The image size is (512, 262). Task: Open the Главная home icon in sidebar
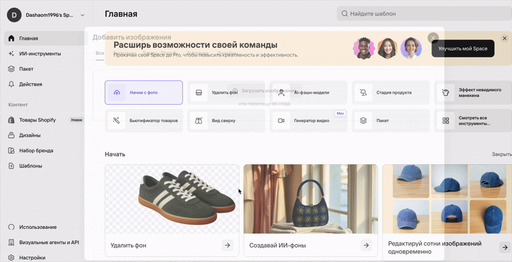[12, 38]
